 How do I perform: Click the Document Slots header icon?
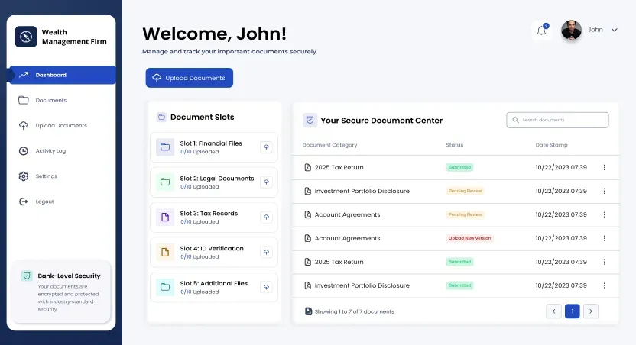coord(161,117)
